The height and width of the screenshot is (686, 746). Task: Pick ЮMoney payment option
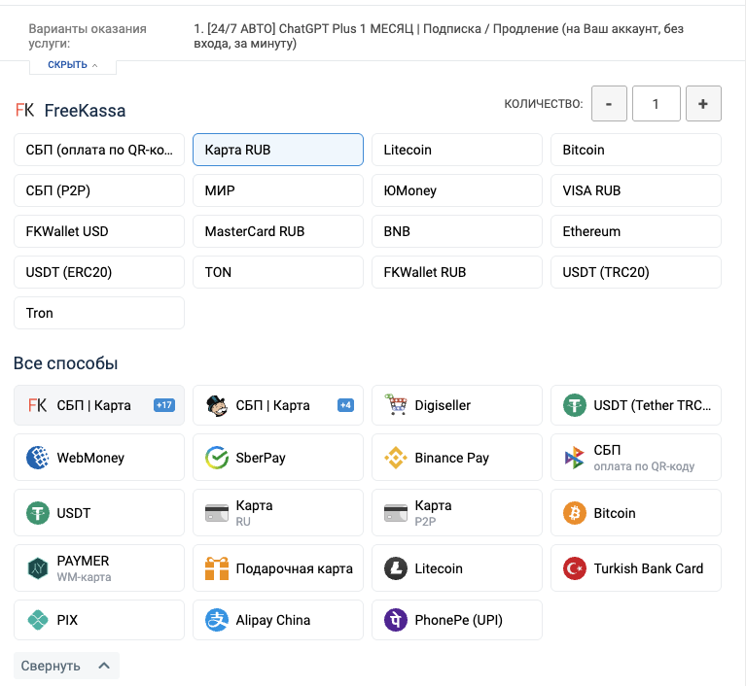pos(457,190)
